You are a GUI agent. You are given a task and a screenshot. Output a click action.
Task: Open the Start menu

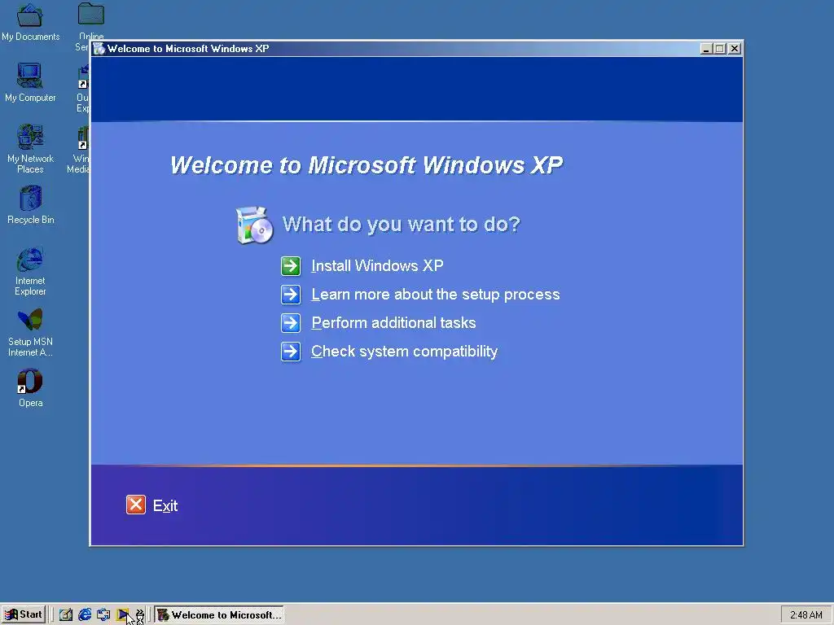(23, 615)
